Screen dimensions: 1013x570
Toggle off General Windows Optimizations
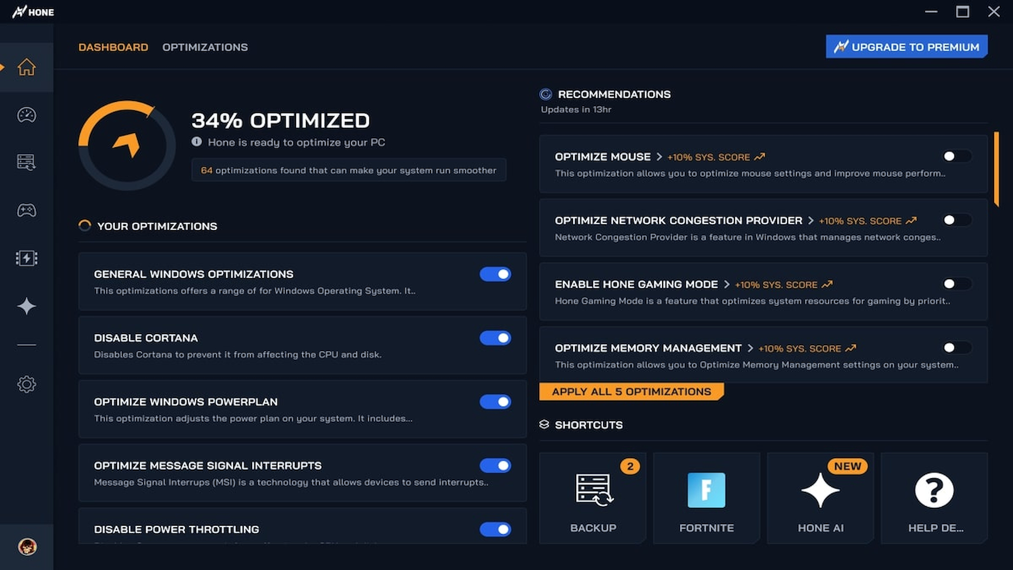(x=494, y=274)
